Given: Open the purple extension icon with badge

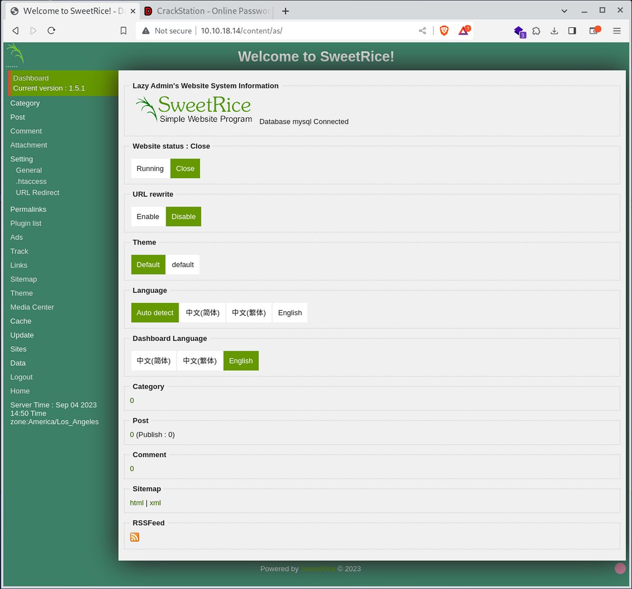Looking at the screenshot, I should point(519,31).
